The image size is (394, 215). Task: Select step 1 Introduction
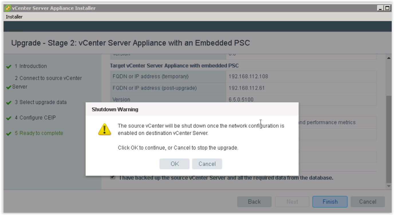[x=31, y=66]
